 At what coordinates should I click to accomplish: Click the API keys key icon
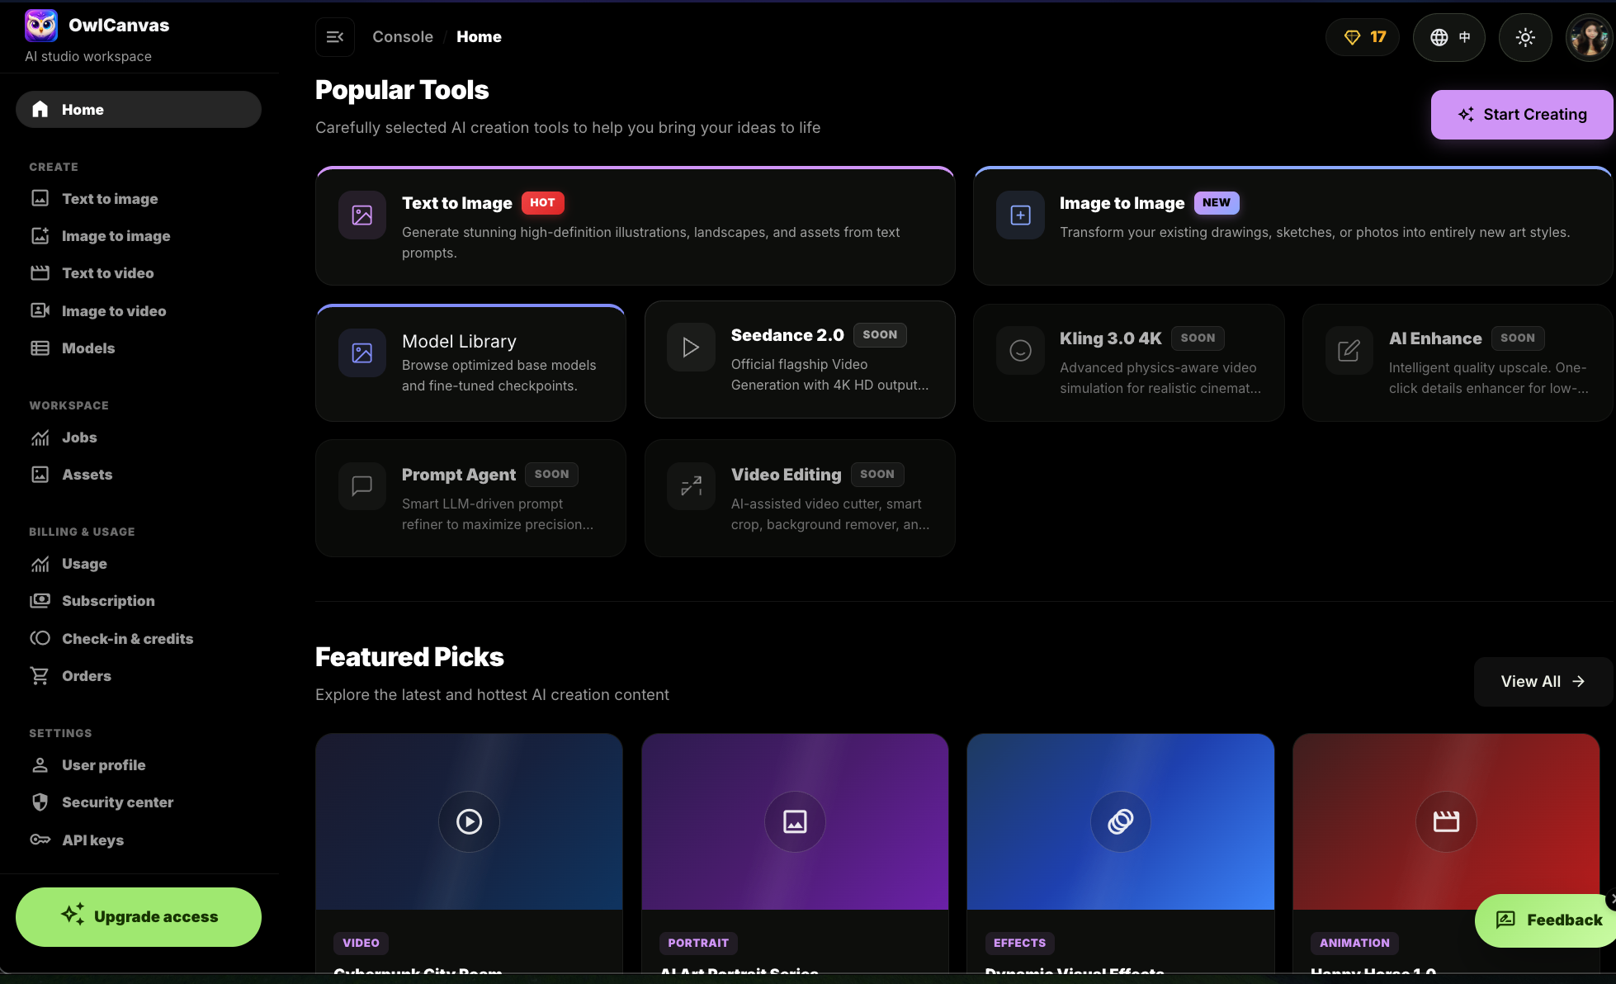[40, 840]
